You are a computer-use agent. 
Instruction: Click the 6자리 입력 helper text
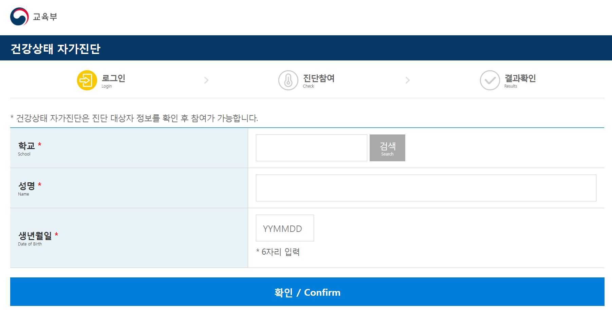[x=279, y=252]
